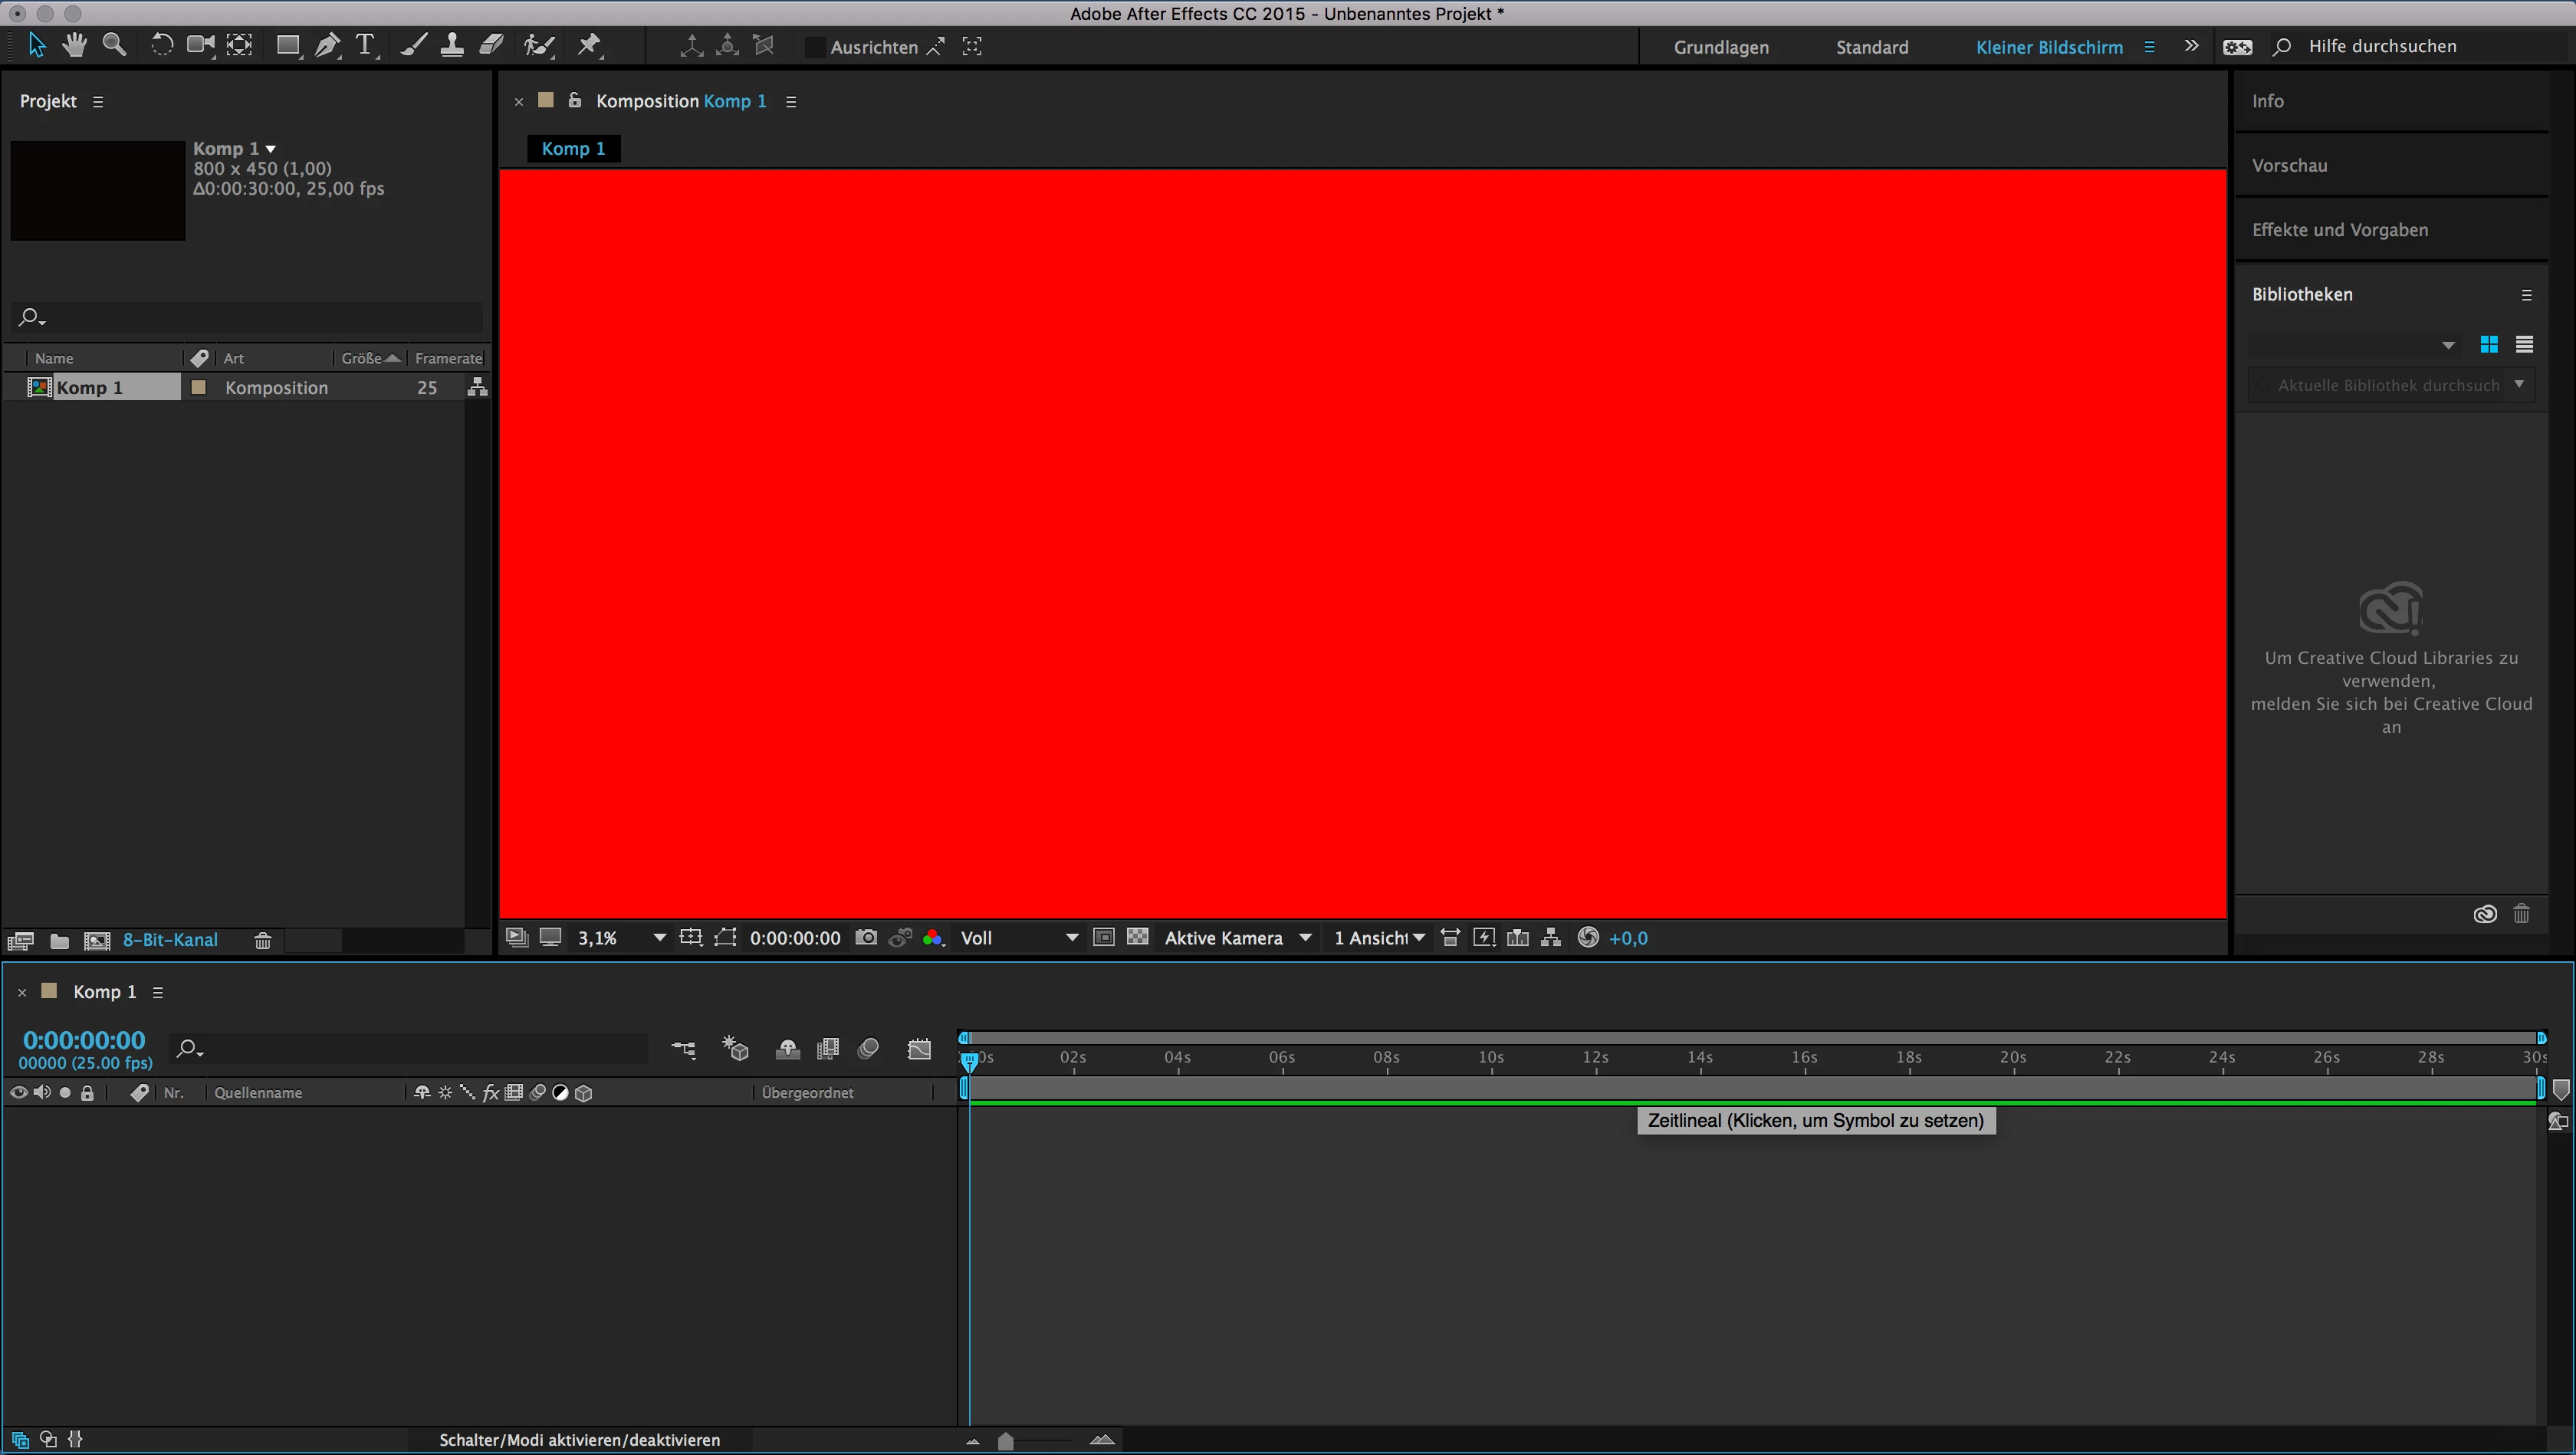This screenshot has height=1455, width=2576.
Task: Select the Zoom magnifier tool
Action: point(115,45)
